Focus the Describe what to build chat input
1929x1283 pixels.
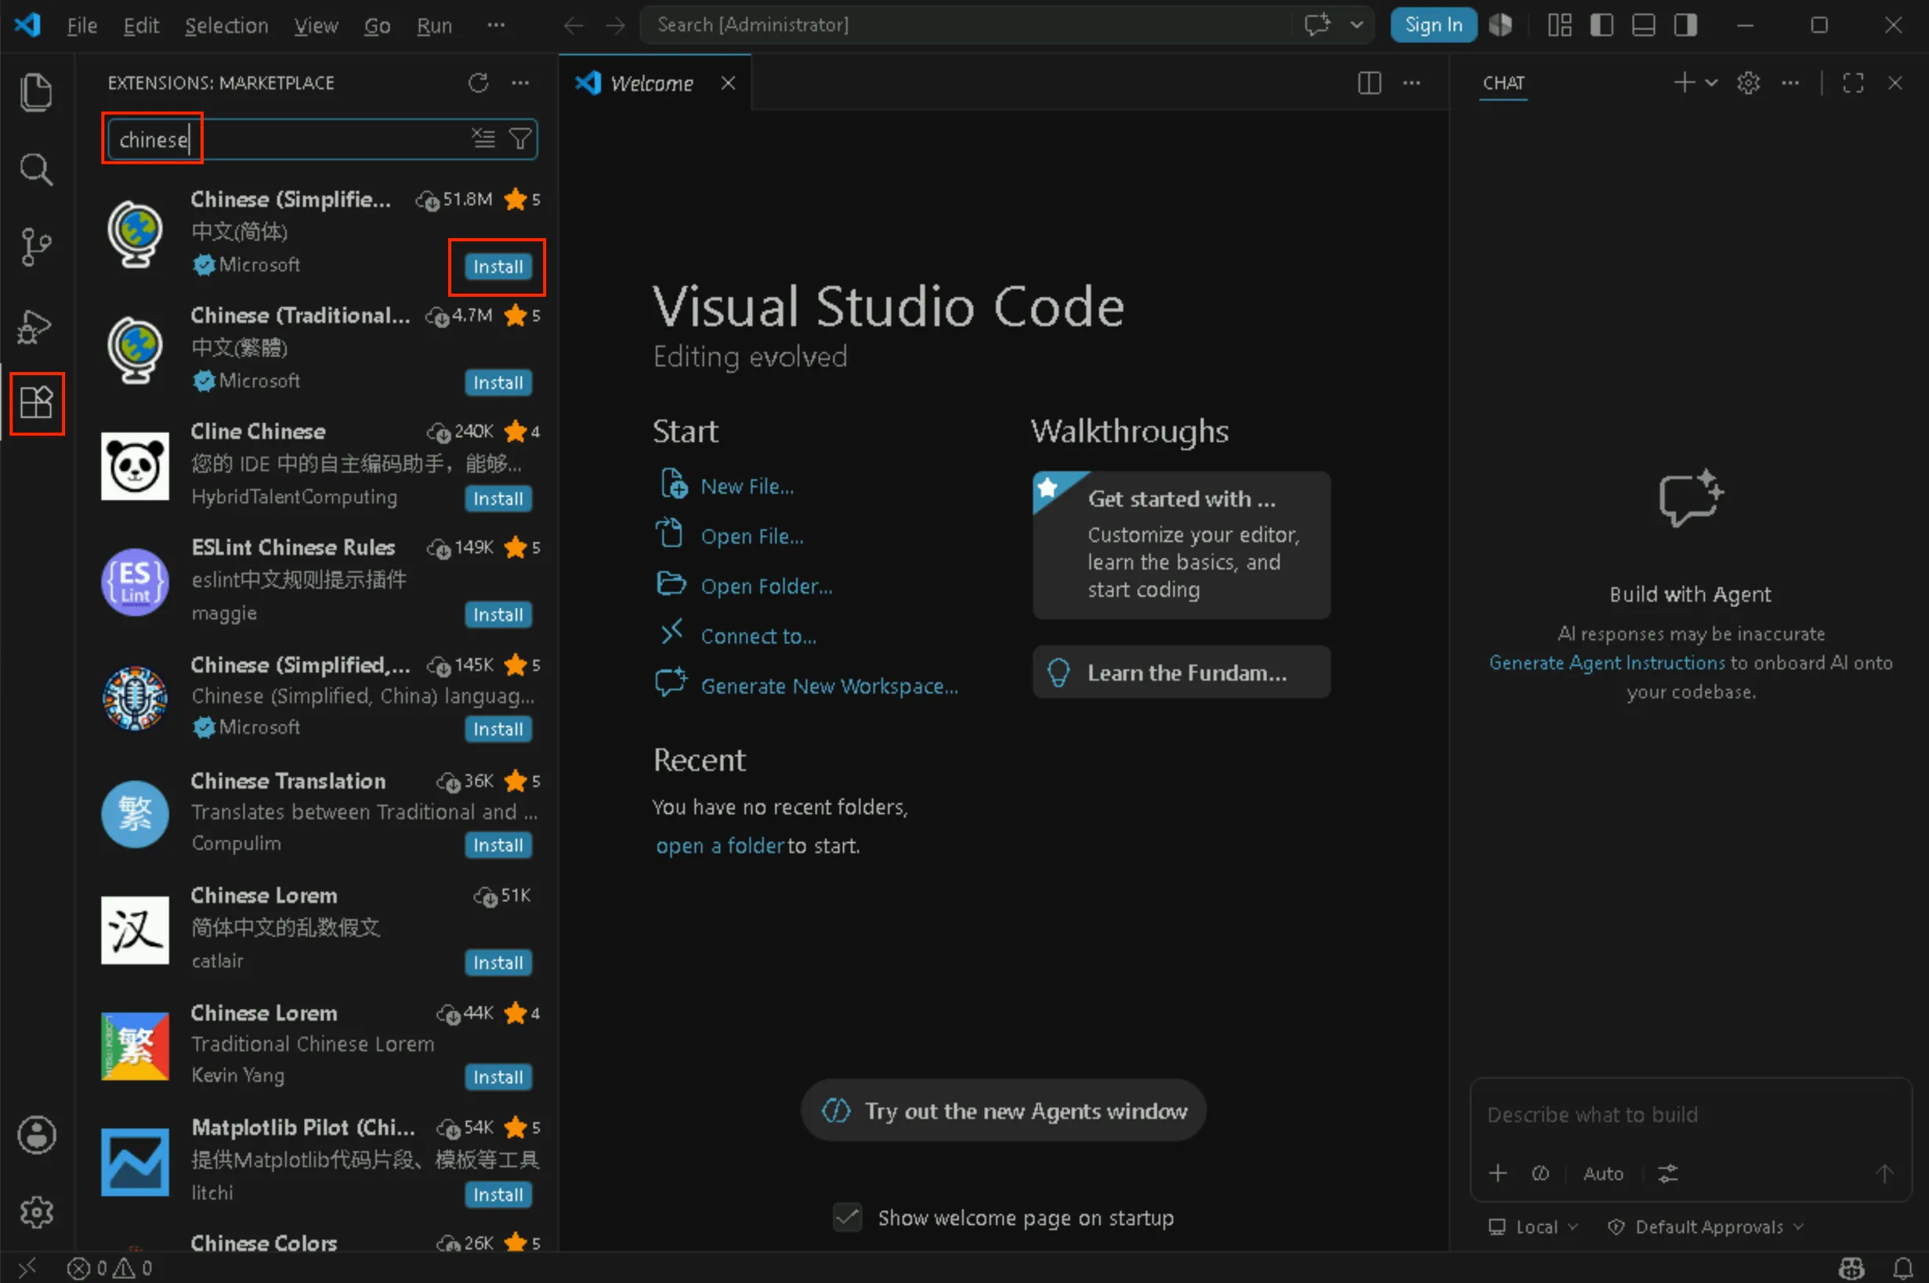[1691, 1115]
